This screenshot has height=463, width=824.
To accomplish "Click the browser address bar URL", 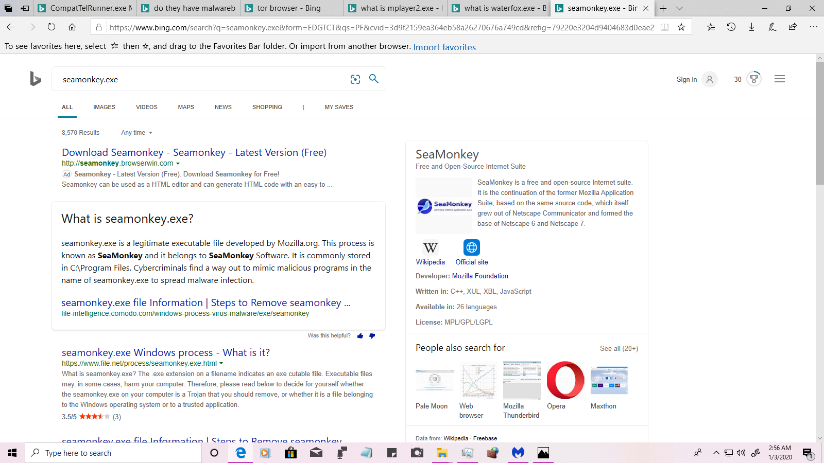I will coord(382,28).
